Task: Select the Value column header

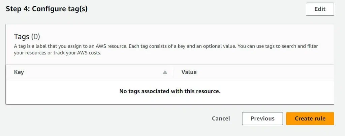Action: click(253, 72)
